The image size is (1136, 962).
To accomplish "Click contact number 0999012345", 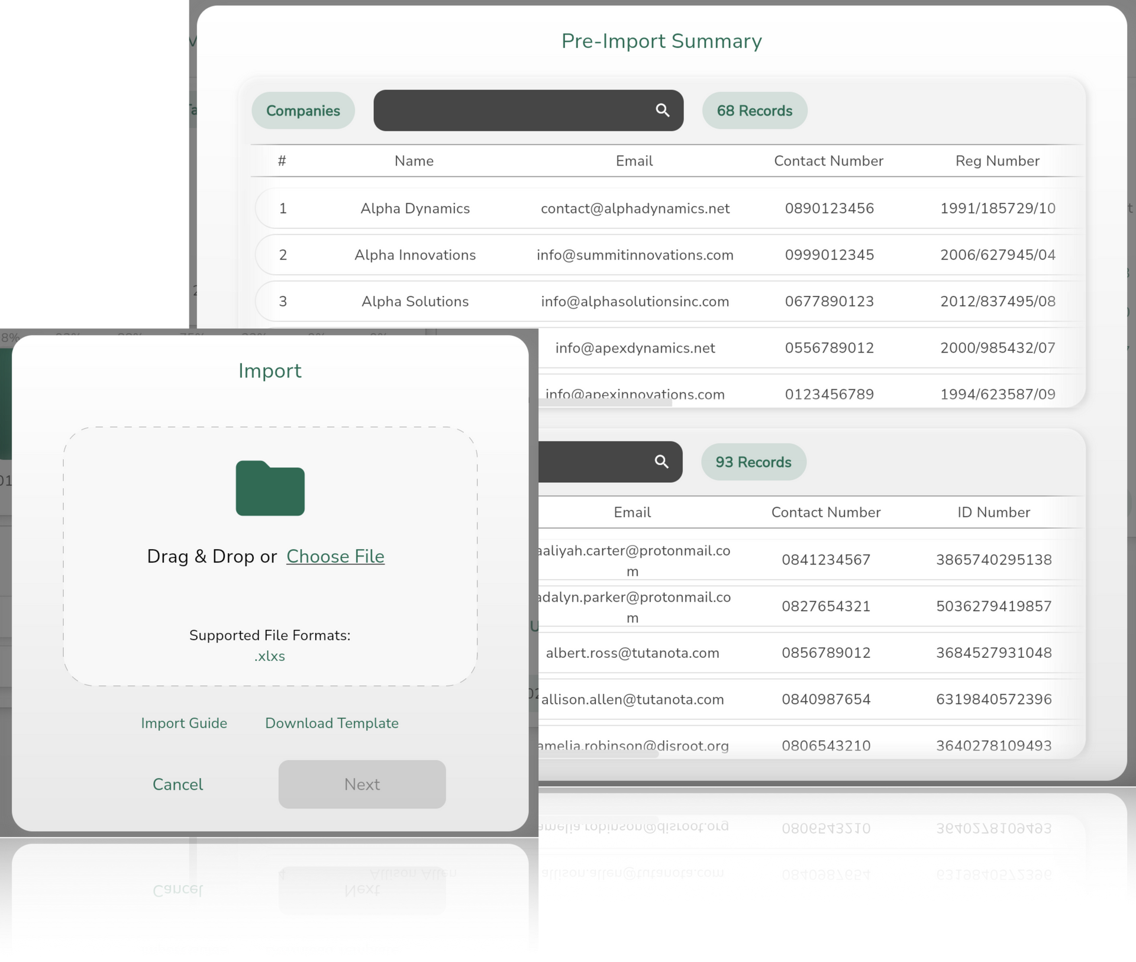I will (829, 255).
